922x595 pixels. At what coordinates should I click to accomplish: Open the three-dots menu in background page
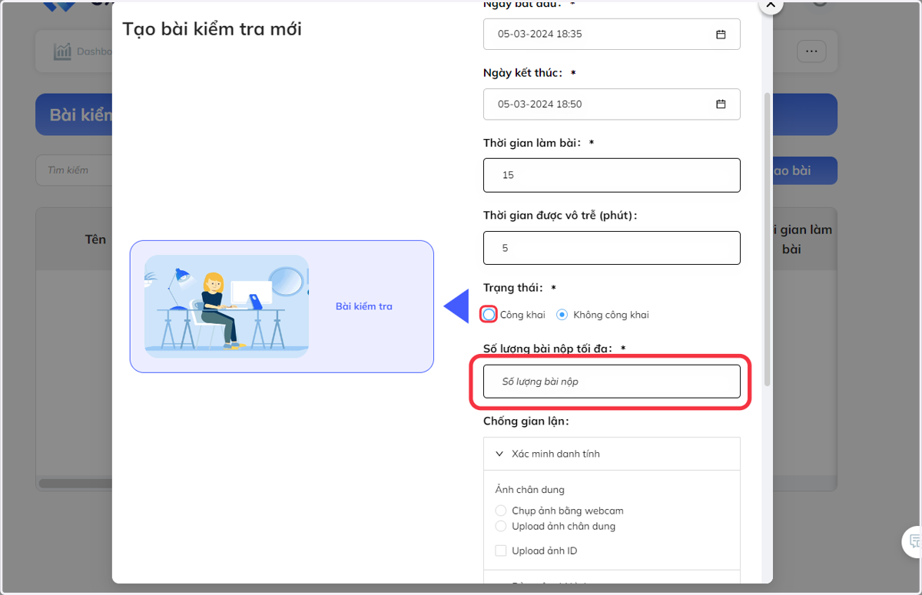tap(811, 51)
